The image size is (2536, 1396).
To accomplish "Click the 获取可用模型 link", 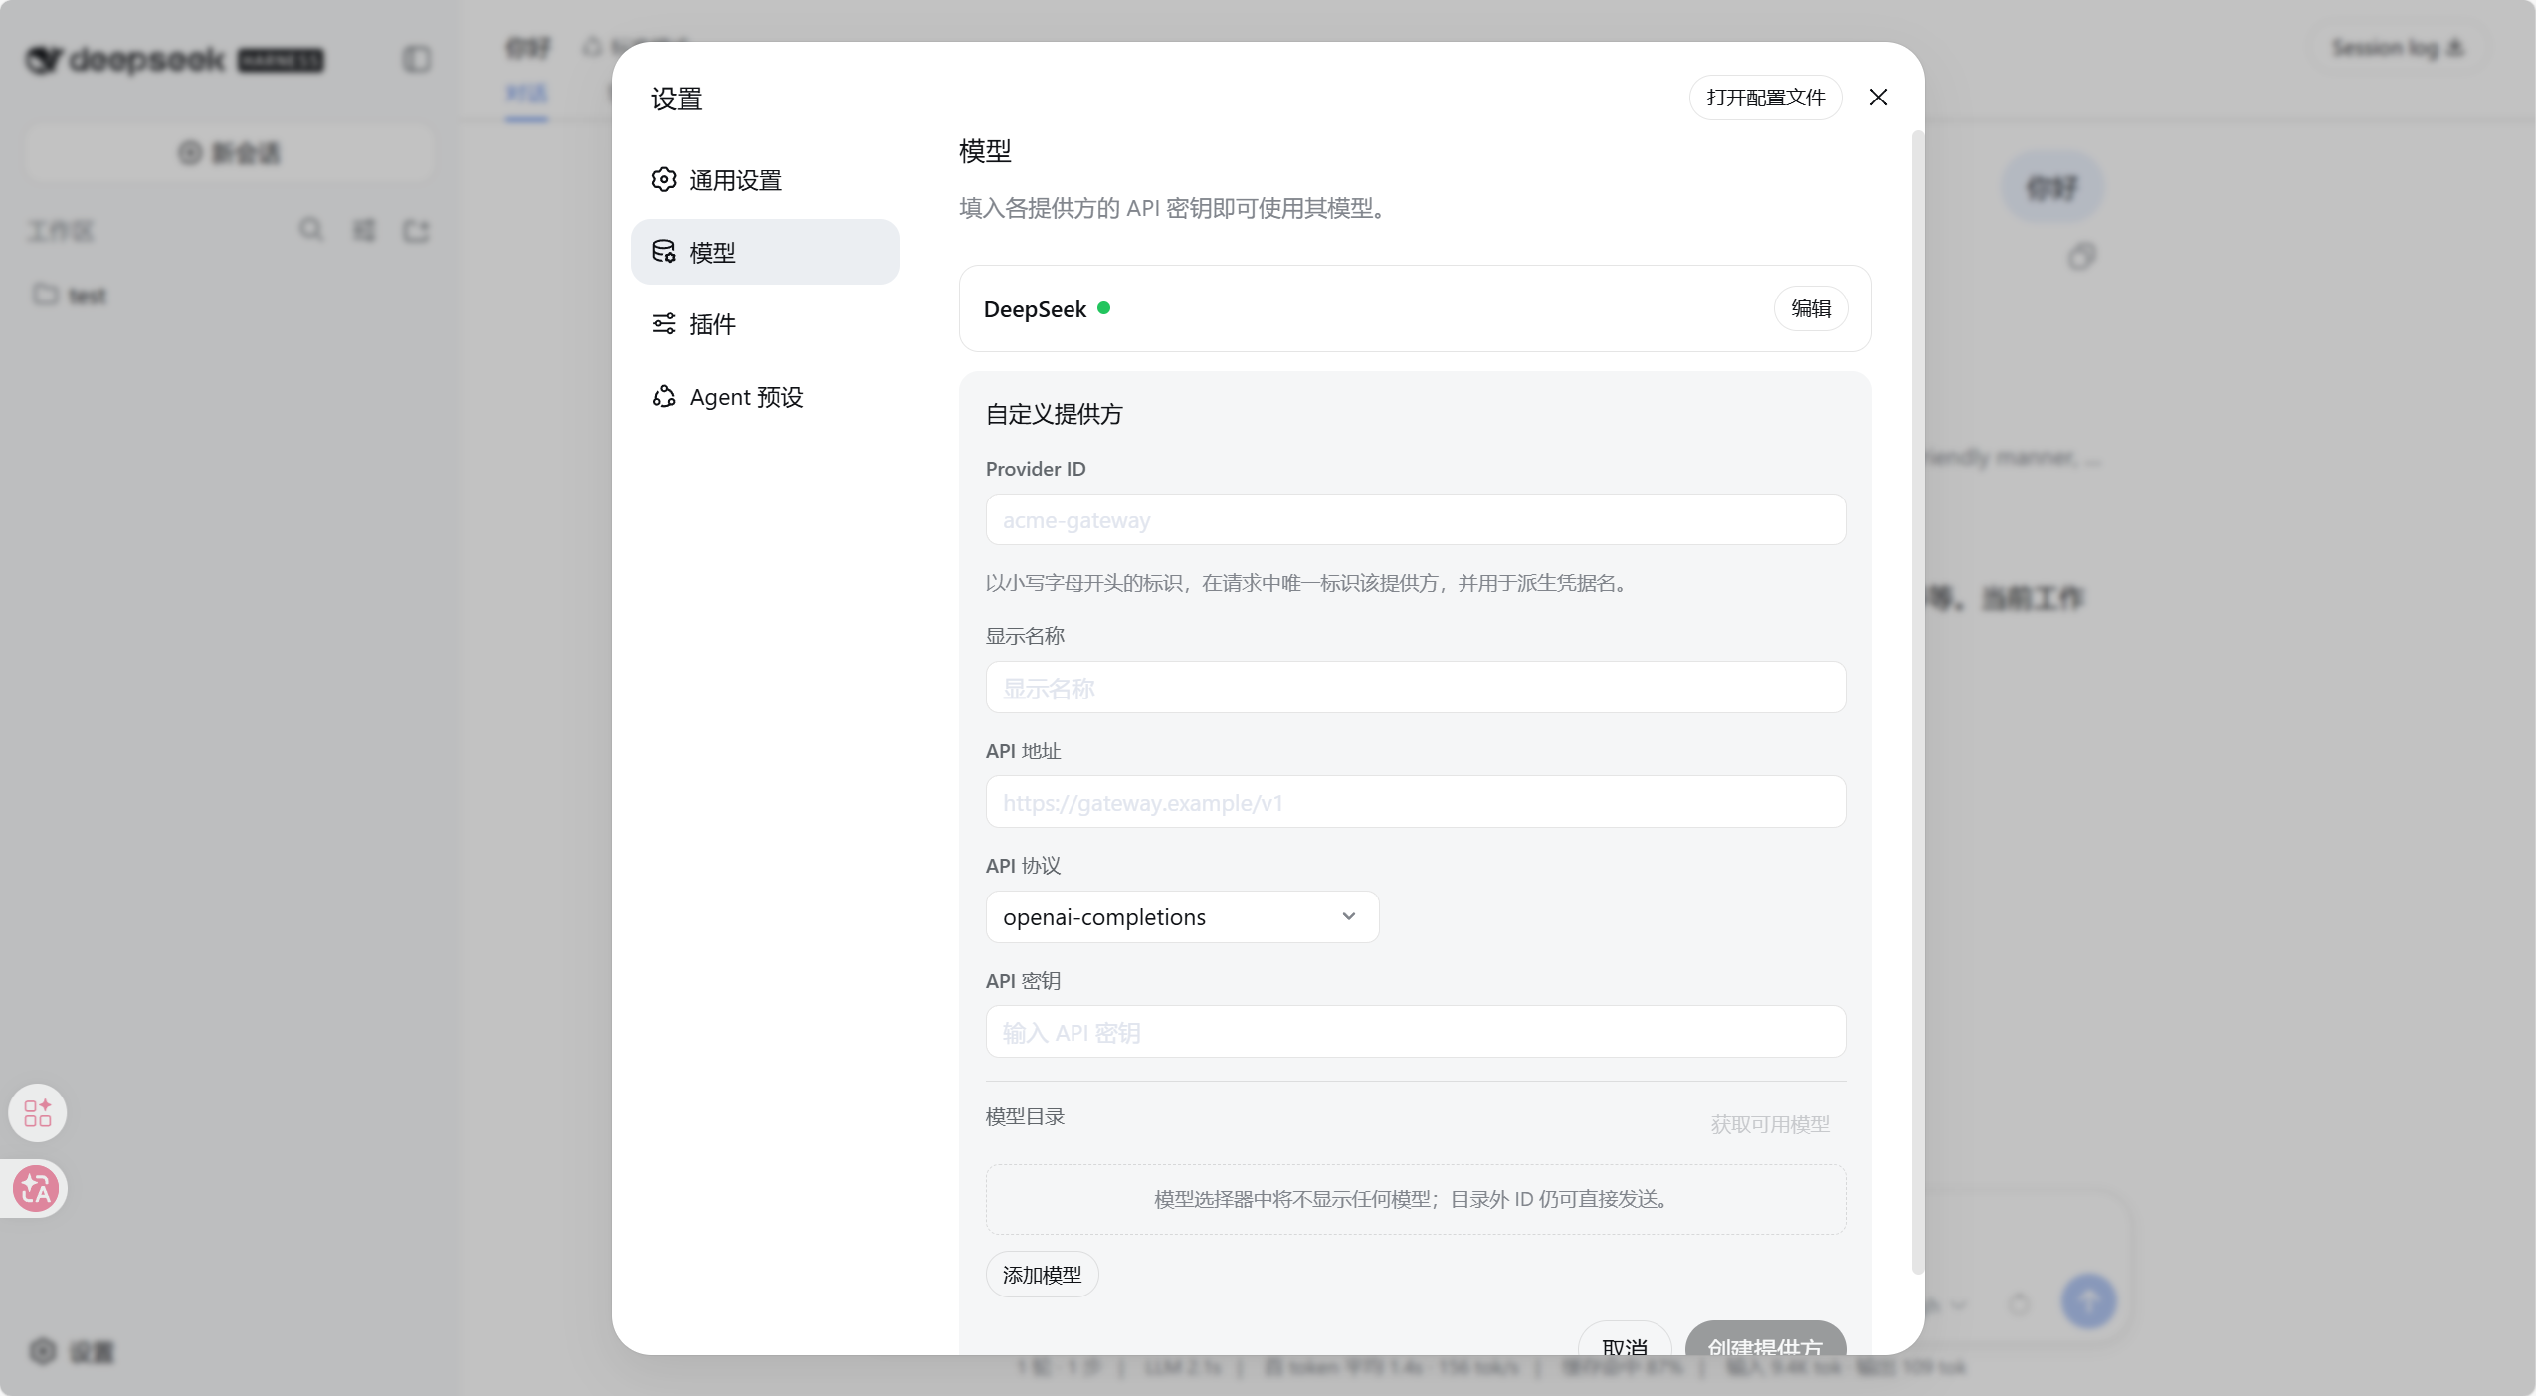I will coord(1770,1124).
